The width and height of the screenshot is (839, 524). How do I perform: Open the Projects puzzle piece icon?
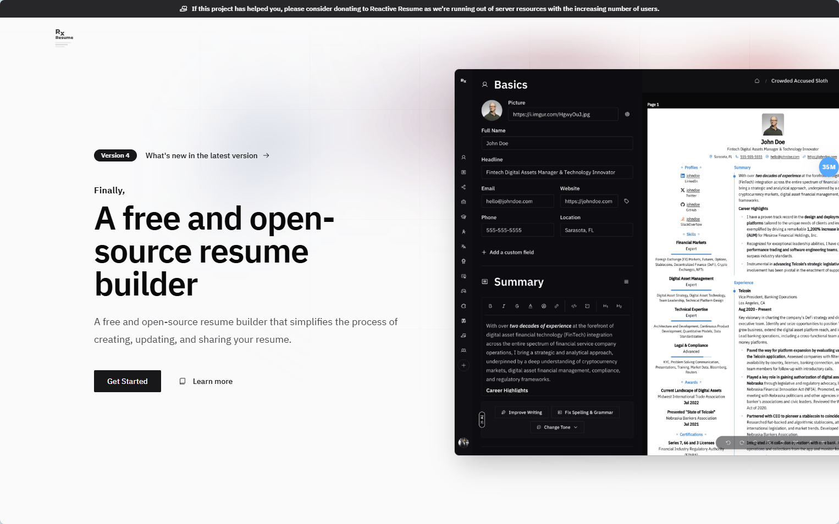click(x=463, y=305)
